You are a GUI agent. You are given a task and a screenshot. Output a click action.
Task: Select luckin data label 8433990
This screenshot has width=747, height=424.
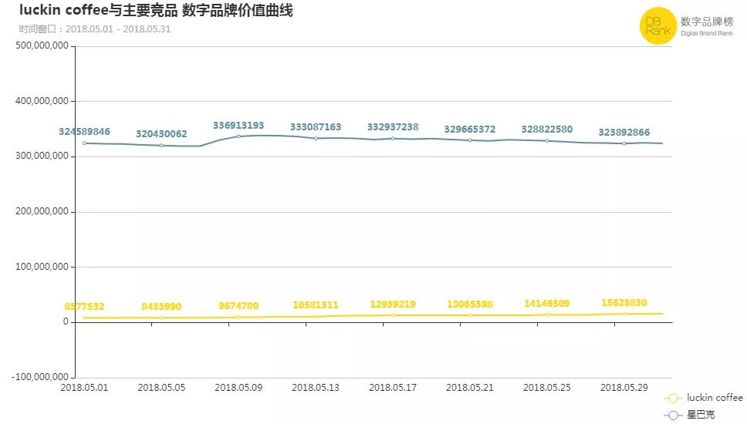[161, 307]
